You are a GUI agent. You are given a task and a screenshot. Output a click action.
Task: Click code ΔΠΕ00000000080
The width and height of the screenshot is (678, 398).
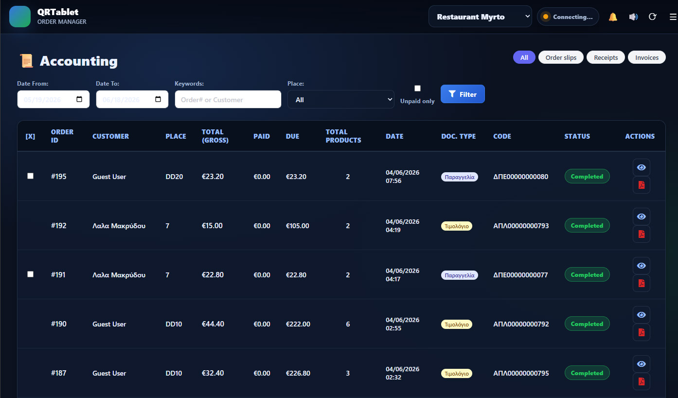point(521,177)
